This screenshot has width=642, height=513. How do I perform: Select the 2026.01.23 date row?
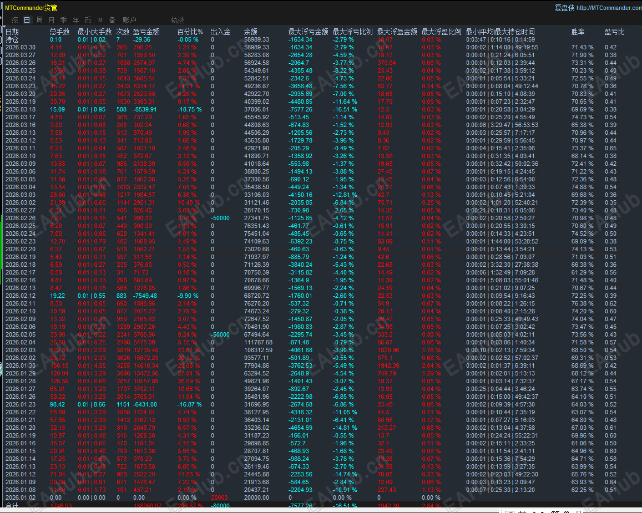21,405
